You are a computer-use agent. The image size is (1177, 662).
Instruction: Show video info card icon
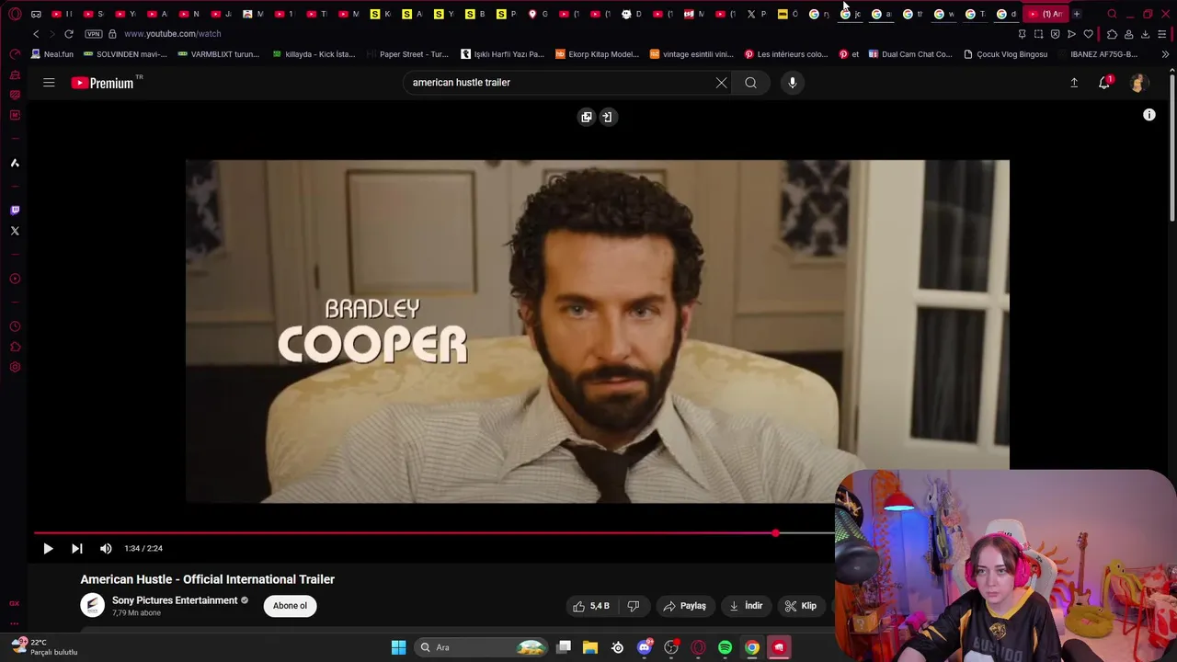click(x=1149, y=115)
